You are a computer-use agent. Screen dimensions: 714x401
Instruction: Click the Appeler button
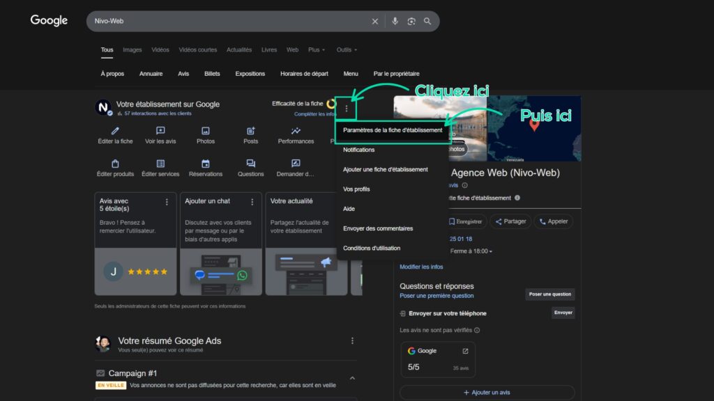click(553, 221)
